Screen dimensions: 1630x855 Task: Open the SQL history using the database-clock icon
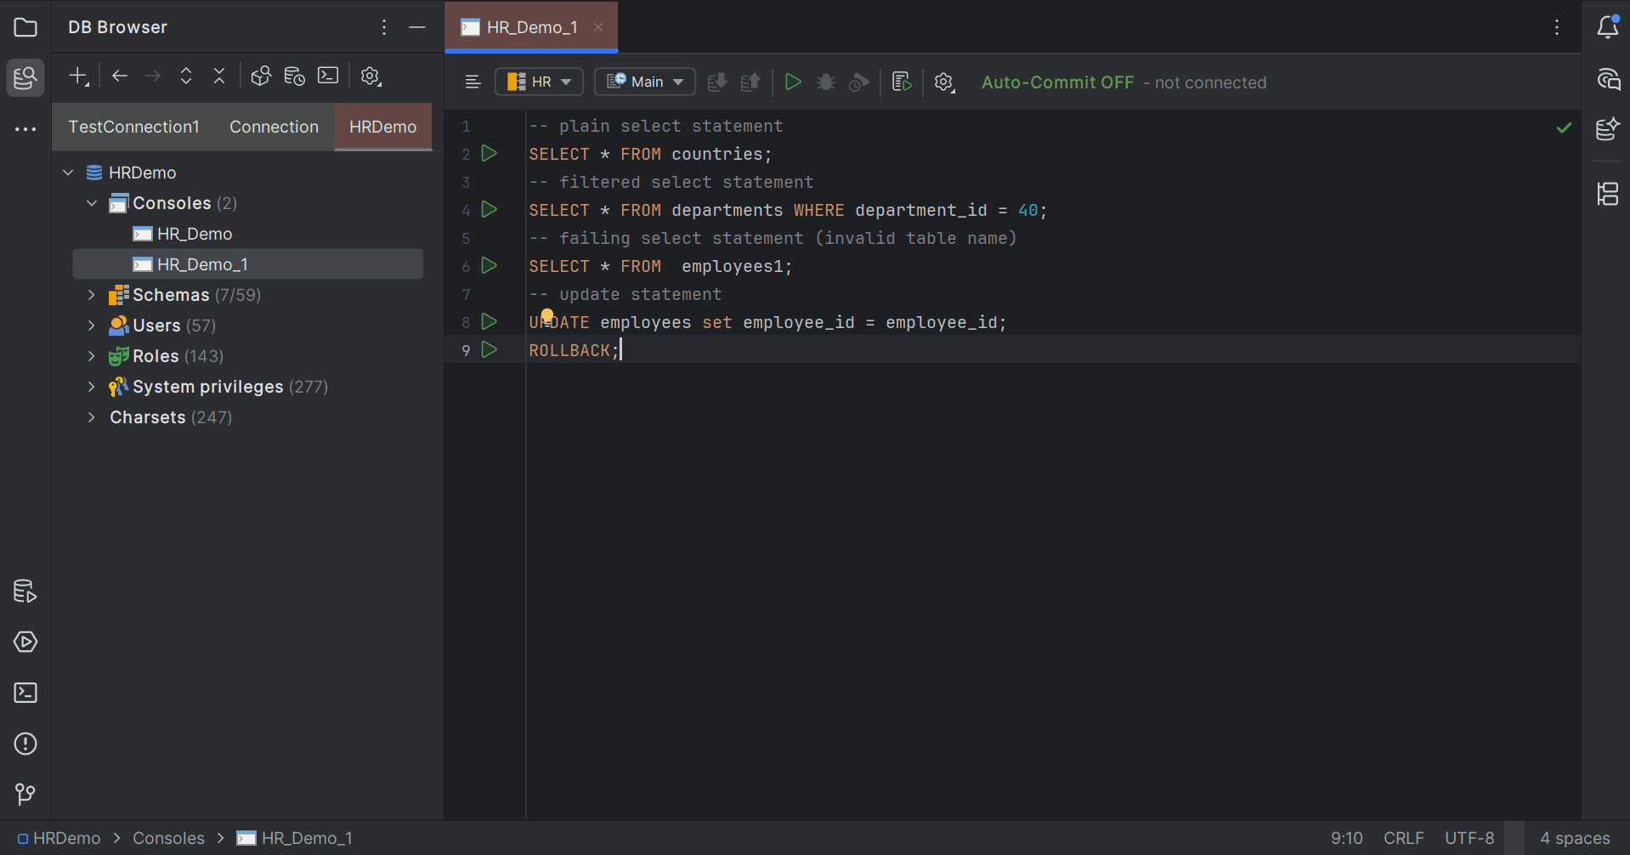point(294,76)
